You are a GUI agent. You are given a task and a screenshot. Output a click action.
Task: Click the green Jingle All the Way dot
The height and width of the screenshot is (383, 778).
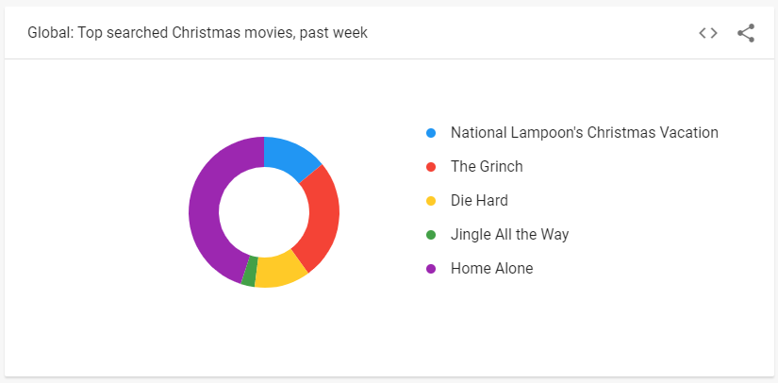coord(431,235)
